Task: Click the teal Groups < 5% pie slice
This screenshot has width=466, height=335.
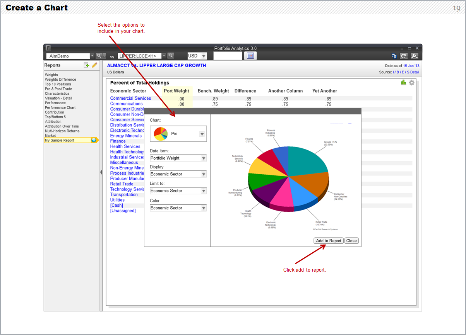Action: pyautogui.click(x=307, y=160)
